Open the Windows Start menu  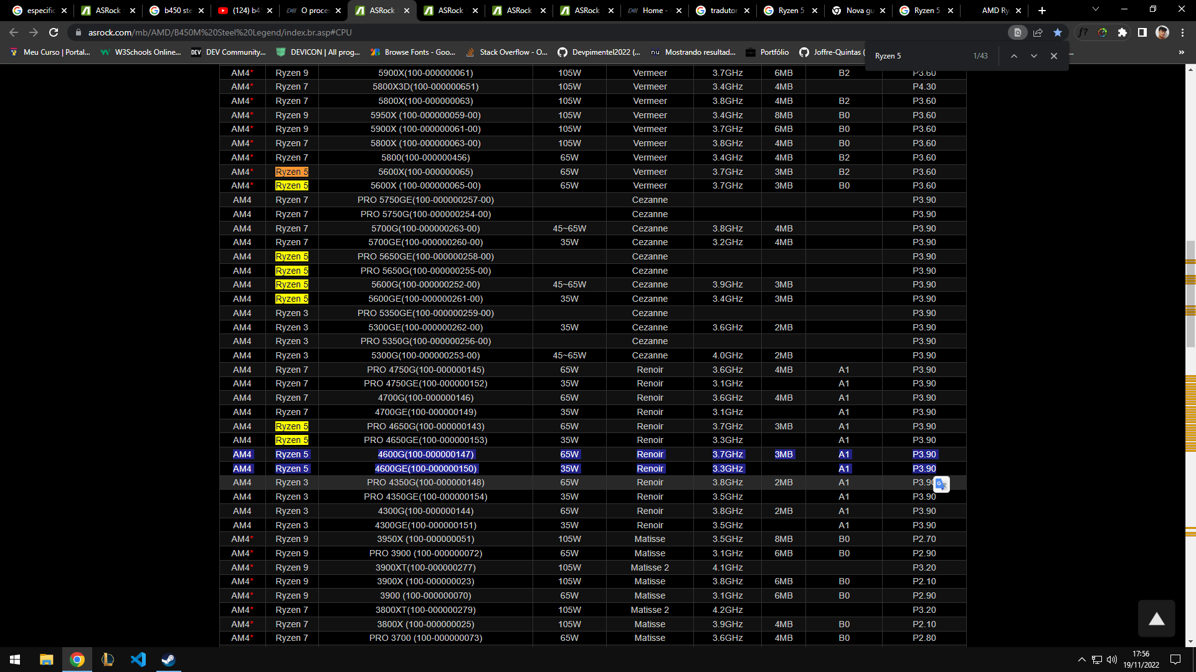(15, 660)
